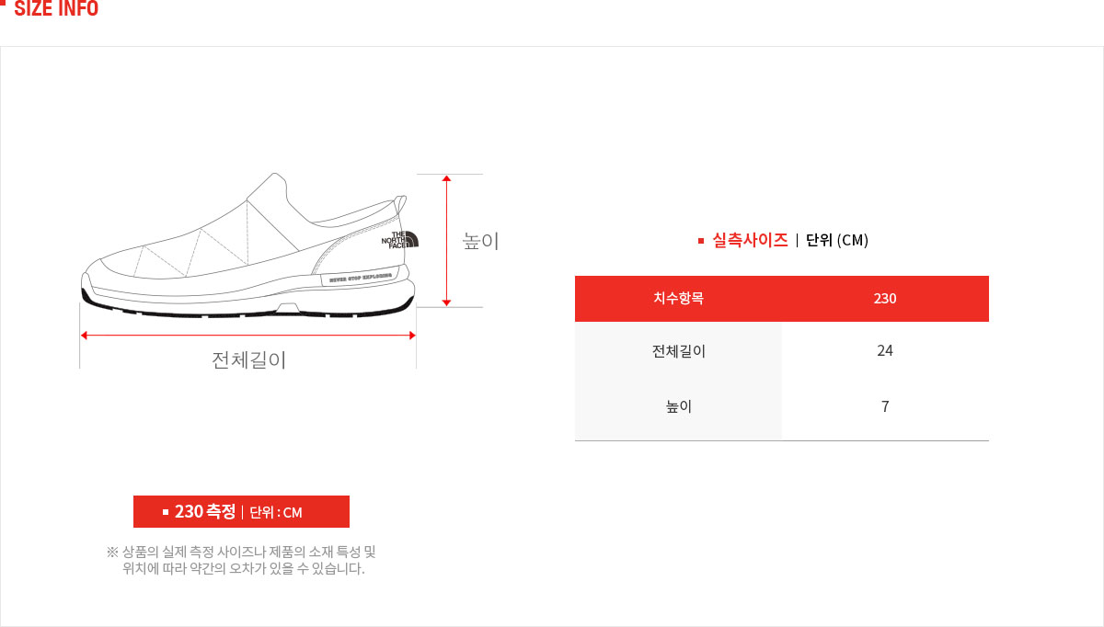Viewport: 1104px width, 627px height.
Task: Click the horizontal red length arrow
Action: point(248,336)
